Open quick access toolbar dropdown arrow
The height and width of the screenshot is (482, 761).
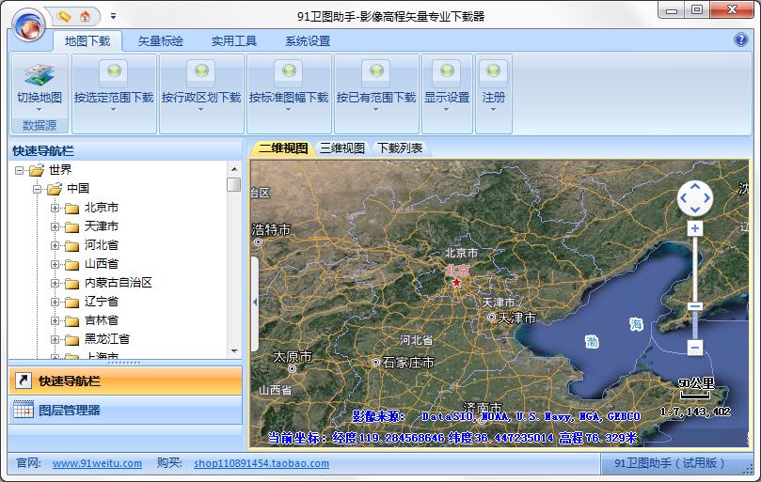click(113, 16)
